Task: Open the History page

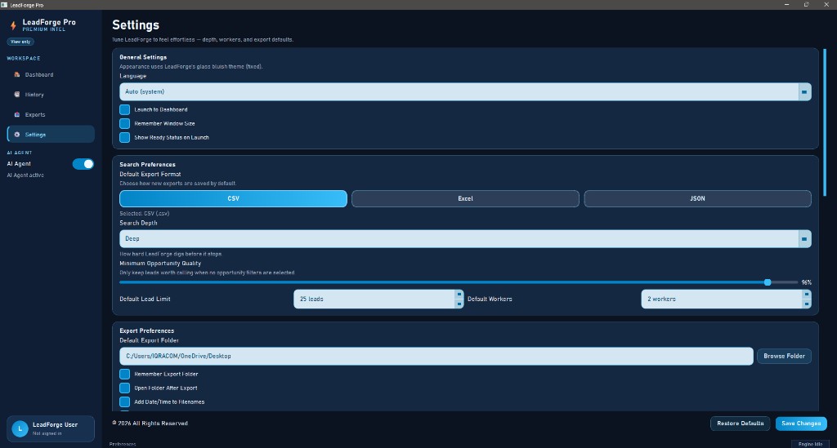Action: [x=51, y=95]
